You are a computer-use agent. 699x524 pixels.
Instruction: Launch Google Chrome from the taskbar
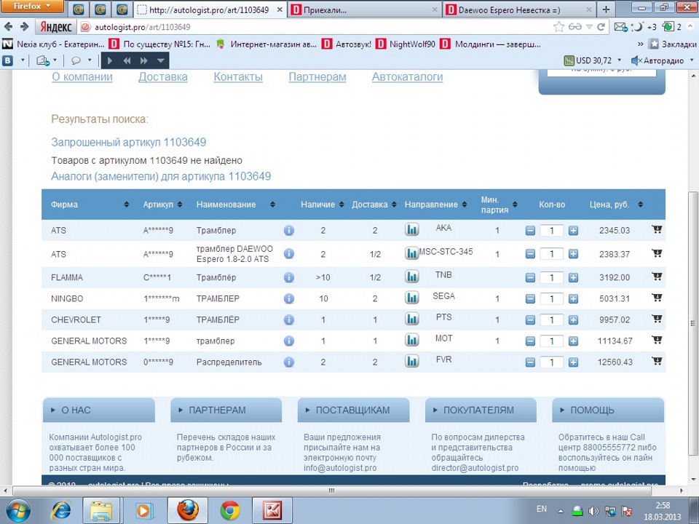pyautogui.click(x=230, y=511)
